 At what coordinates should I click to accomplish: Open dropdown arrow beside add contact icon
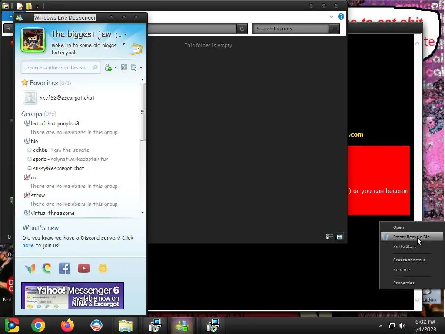115,67
